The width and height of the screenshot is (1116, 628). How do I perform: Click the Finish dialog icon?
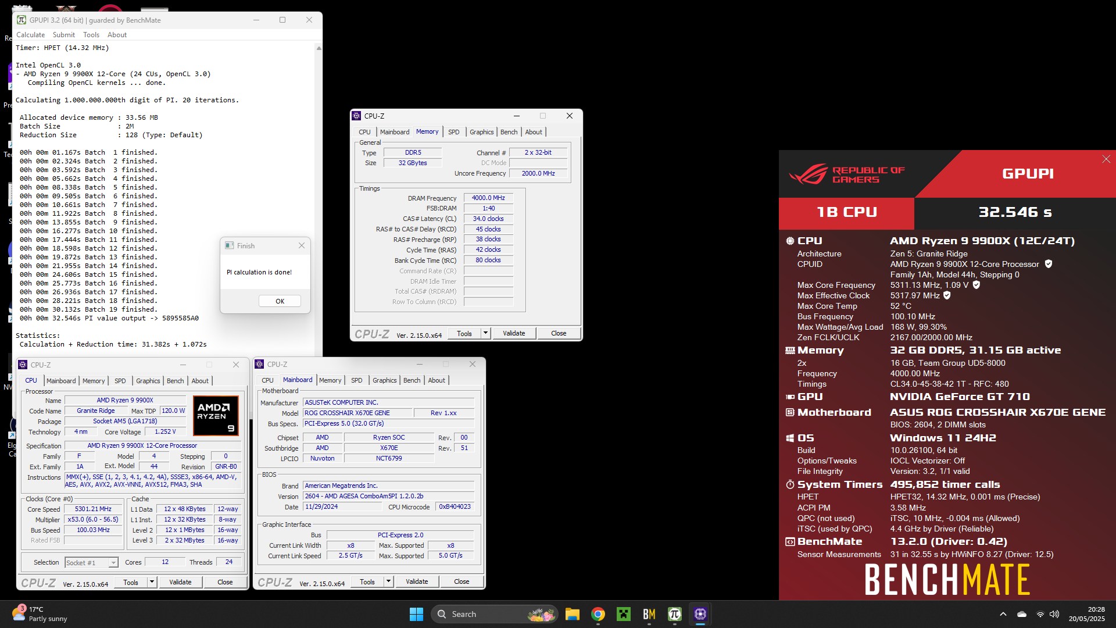pos(229,245)
